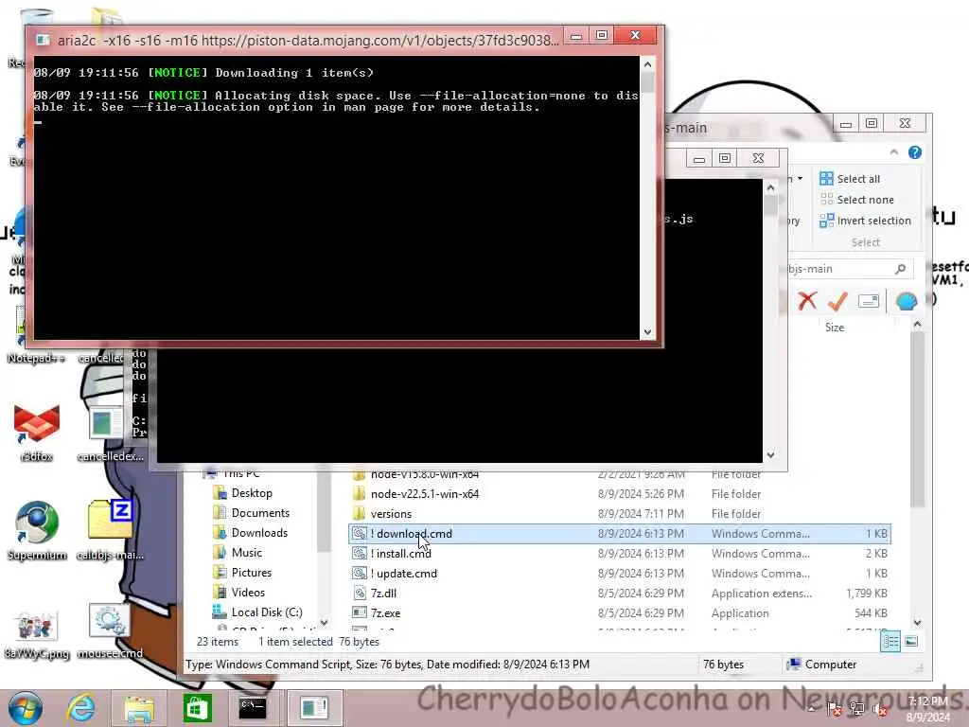Click the search magnifier in Explorer search box
This screenshot has width=969, height=727.
tap(901, 269)
